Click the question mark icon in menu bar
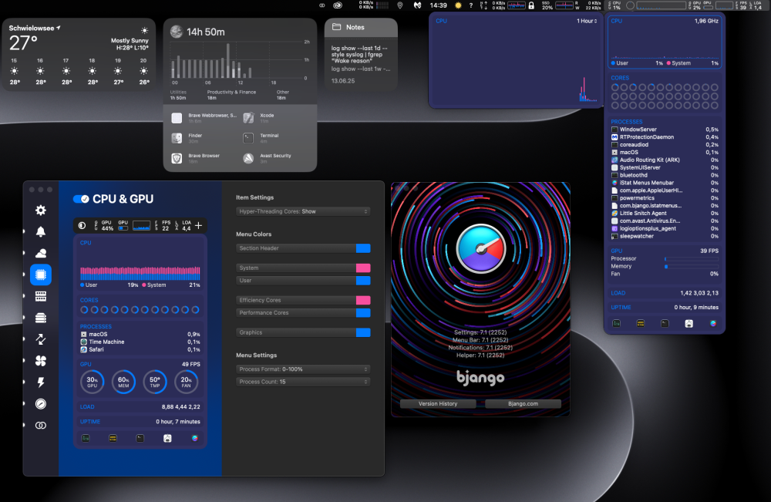771x502 pixels. point(470,5)
